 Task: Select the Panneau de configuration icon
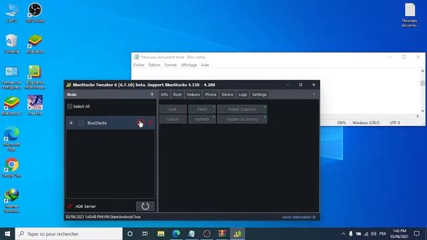[x=11, y=77]
